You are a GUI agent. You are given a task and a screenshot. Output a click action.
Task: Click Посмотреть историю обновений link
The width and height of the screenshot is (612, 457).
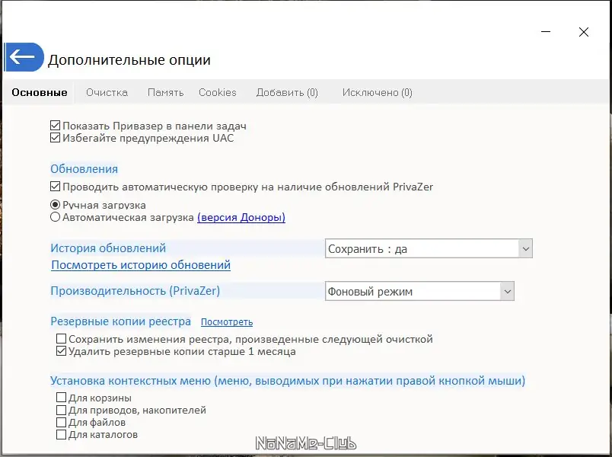tap(141, 265)
